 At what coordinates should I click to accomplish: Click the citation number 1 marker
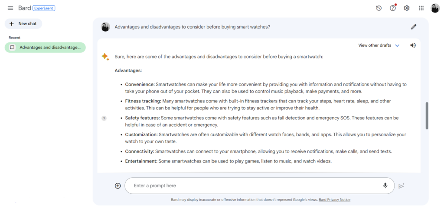click(104, 118)
